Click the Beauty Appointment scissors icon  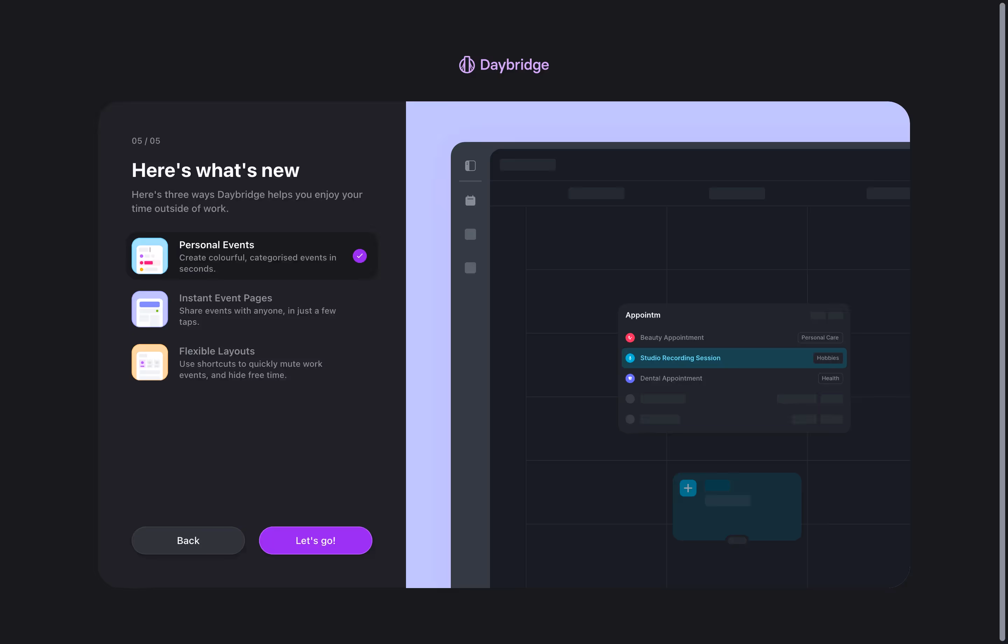(x=630, y=337)
